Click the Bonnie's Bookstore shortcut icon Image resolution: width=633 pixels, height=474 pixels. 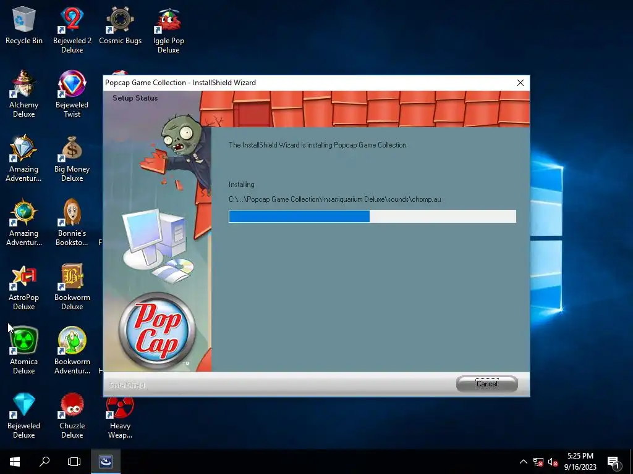tap(72, 212)
